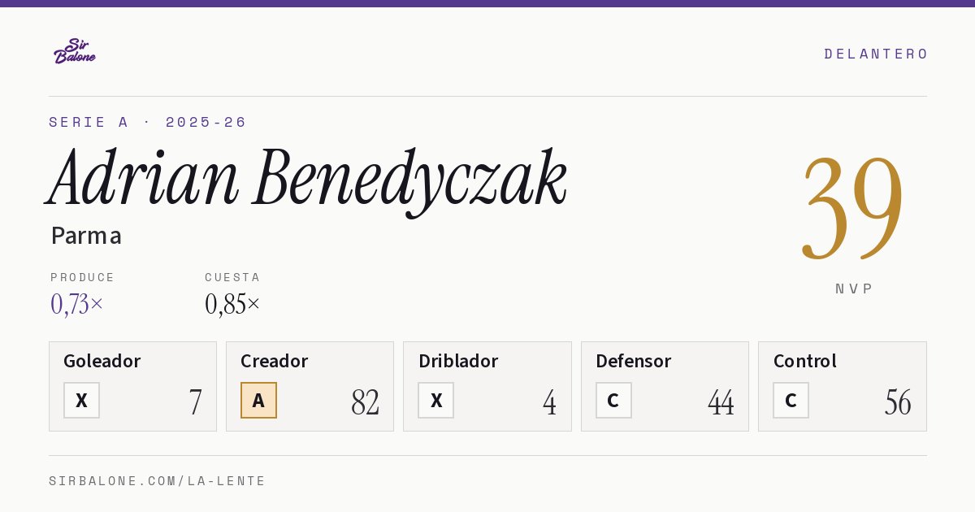Click the C grade badge in Control
Screen dimensions: 975x512
coord(791,400)
